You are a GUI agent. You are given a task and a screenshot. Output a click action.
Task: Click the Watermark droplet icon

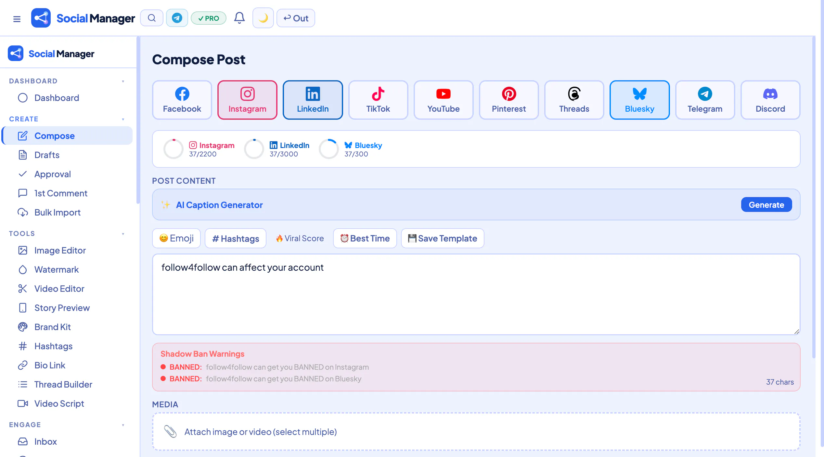[x=23, y=269]
